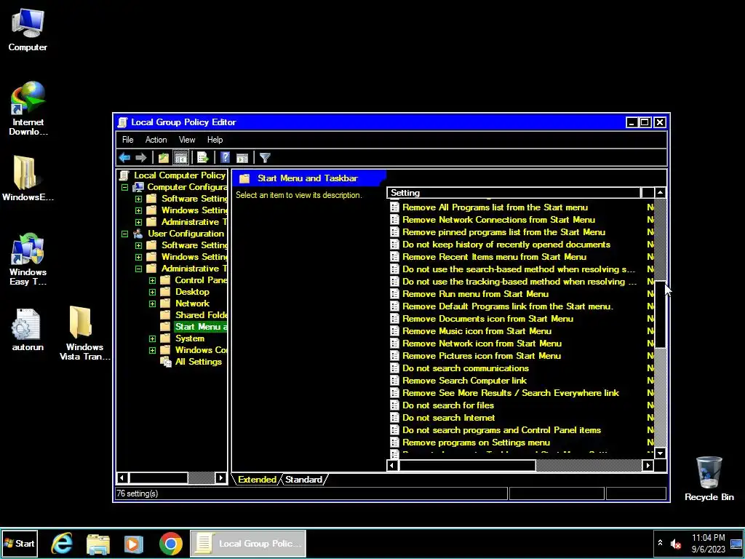Click policy icon beside Do not search Internet
Screen dimensions: 745x559
(394, 417)
